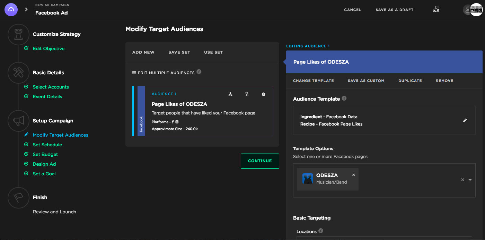Image resolution: width=485 pixels, height=240 pixels.
Task: Click the info icon beside Edit Multiple Audiences
Action: [199, 72]
